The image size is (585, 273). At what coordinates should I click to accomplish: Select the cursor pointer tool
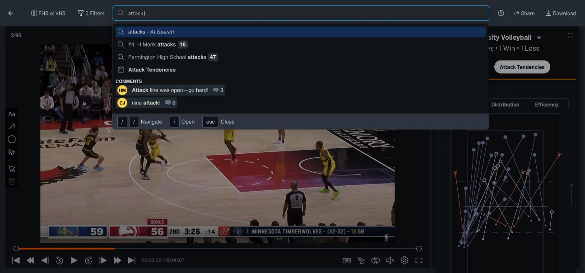(x=12, y=169)
